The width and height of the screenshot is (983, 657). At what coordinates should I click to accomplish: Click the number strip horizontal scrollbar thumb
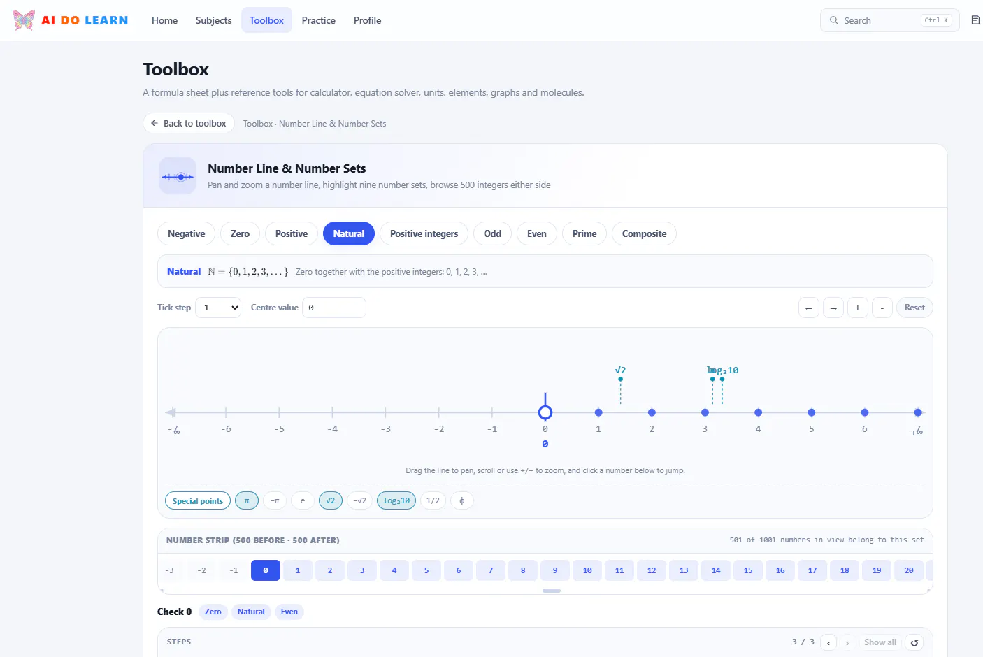(552, 591)
